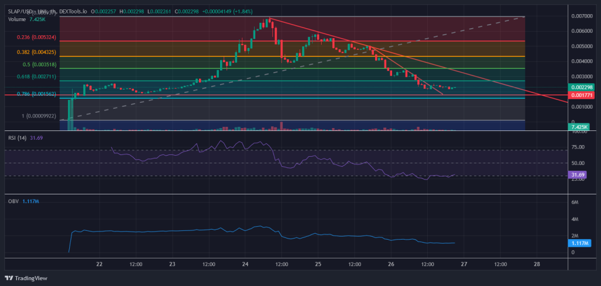Click the low value L0.002261
The image size is (601, 286).
pyautogui.click(x=160, y=12)
